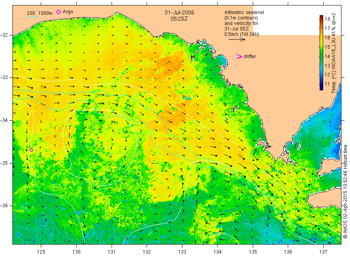
Task: Click the color bar value 15
Action: [327, 47]
